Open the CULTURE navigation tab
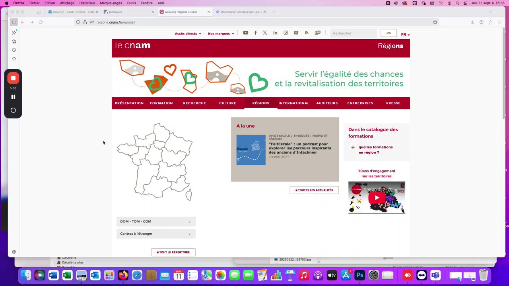Viewport: 509px width, 286px height. (227, 103)
